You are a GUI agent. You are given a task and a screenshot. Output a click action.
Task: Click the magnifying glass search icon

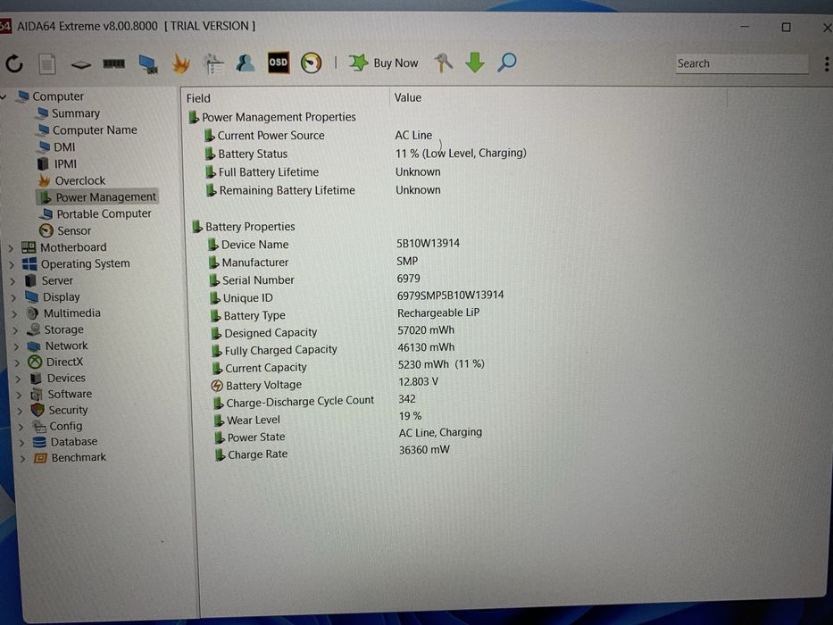pyautogui.click(x=506, y=62)
